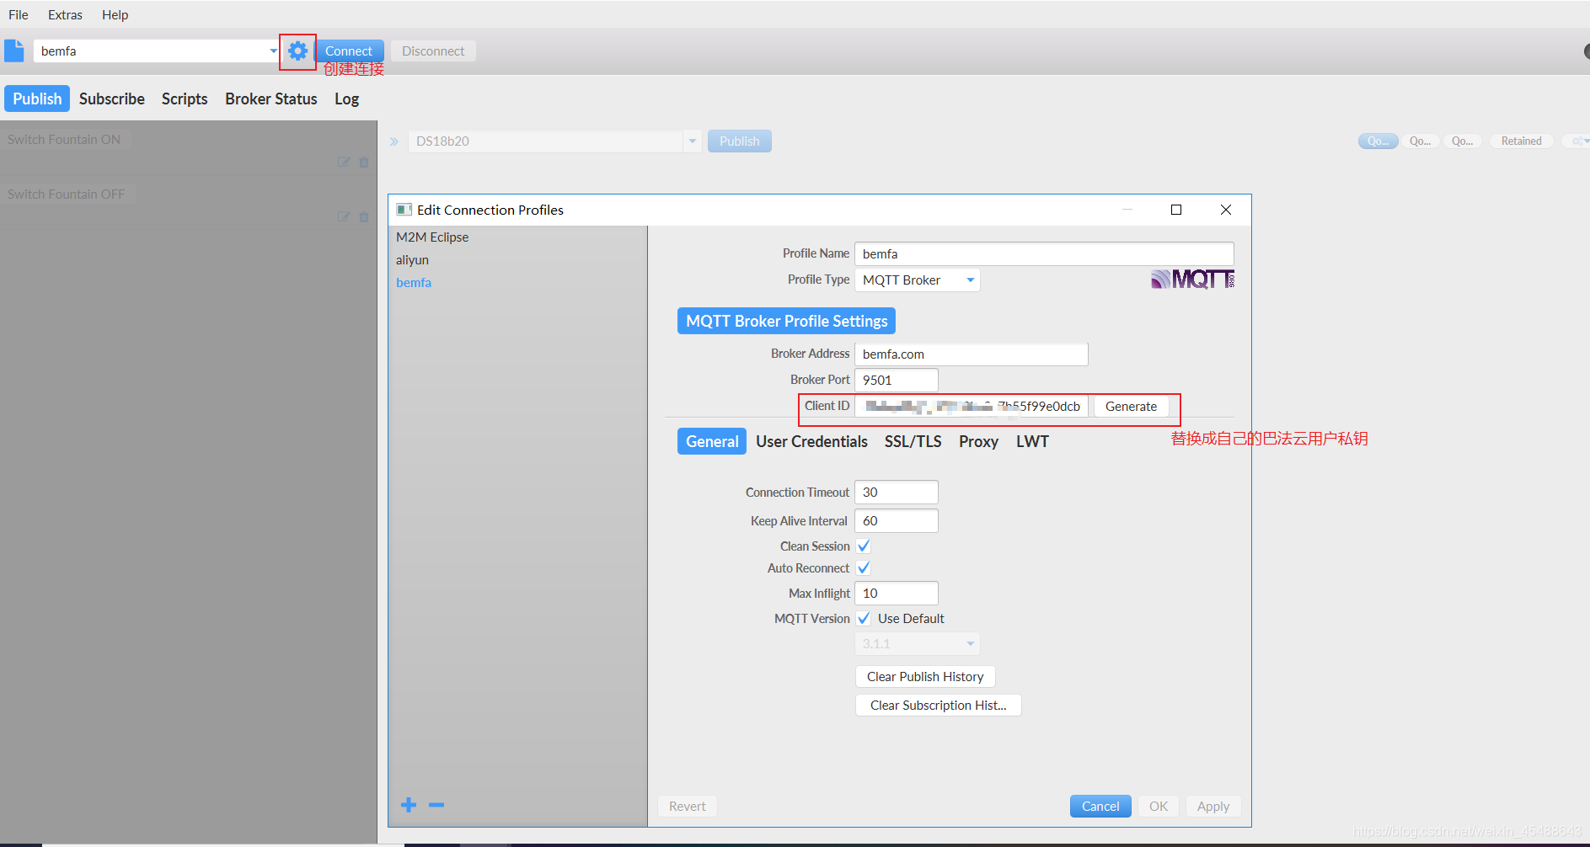Screen dimensions: 1590x847
Task: Click the Connection Timeout field
Action: (x=897, y=493)
